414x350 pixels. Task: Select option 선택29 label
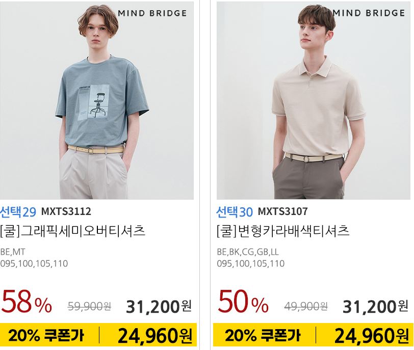coord(18,212)
